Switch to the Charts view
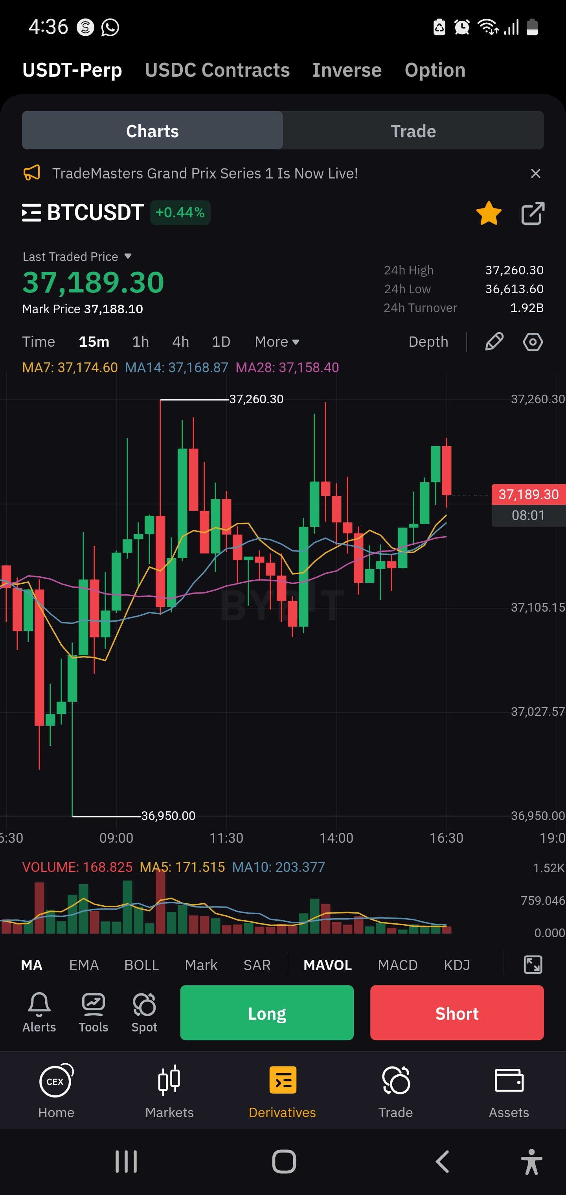This screenshot has height=1195, width=566. (153, 131)
